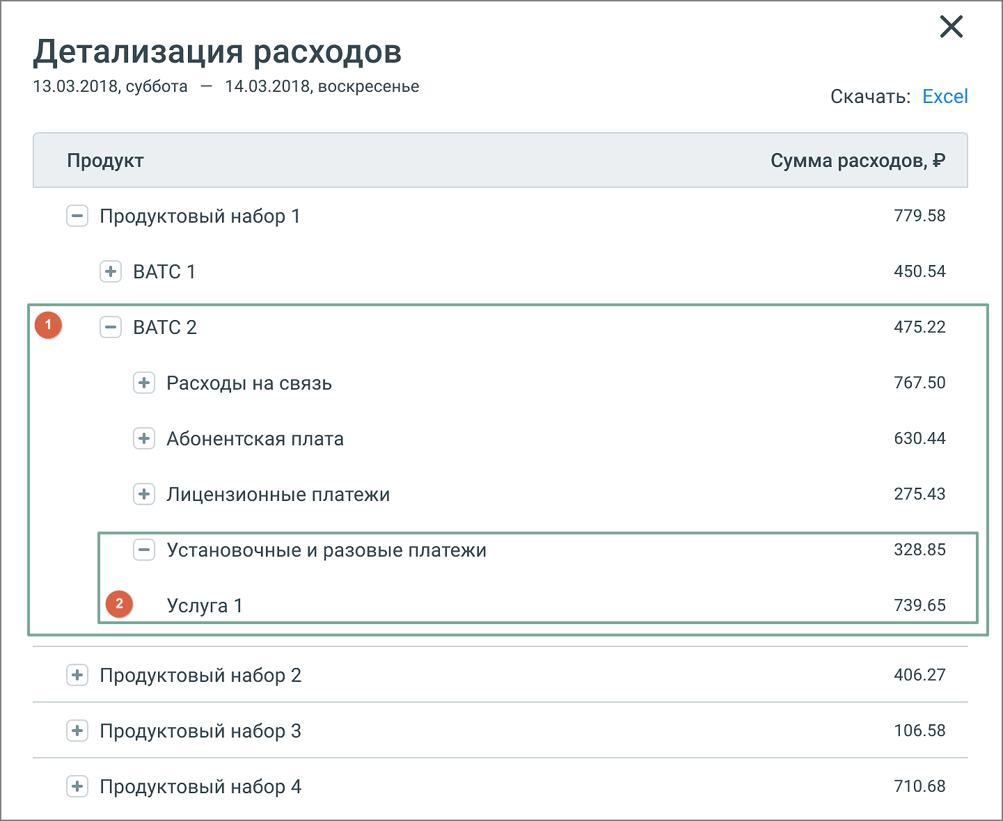The width and height of the screenshot is (1003, 821).
Task: Expand Абонентская плата
Action: pos(144,438)
